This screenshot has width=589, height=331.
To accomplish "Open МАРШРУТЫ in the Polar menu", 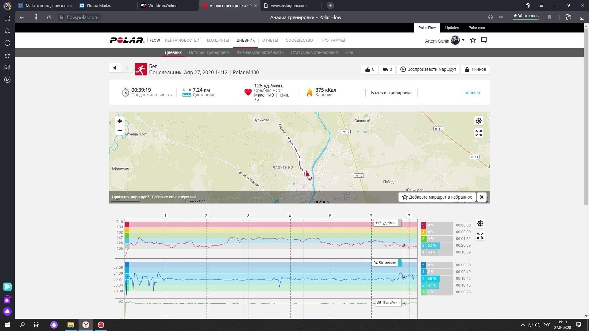I will [218, 40].
